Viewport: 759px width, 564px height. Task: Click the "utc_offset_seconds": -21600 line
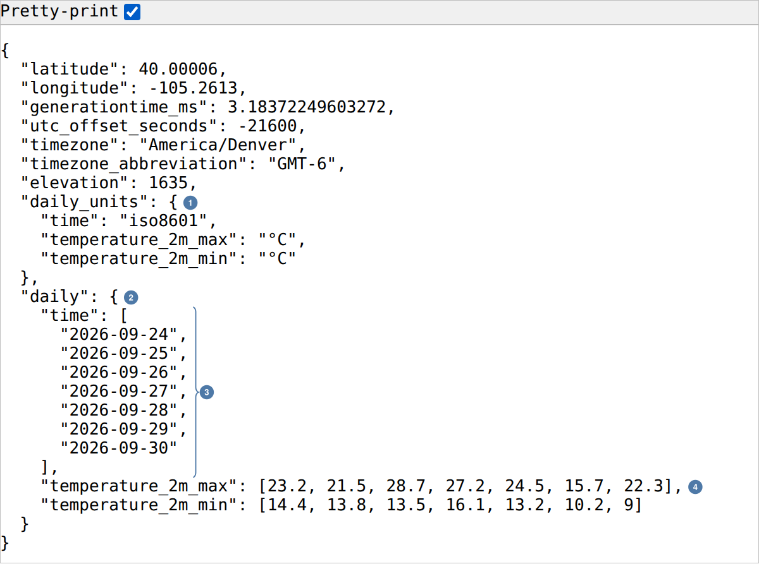[x=163, y=126]
